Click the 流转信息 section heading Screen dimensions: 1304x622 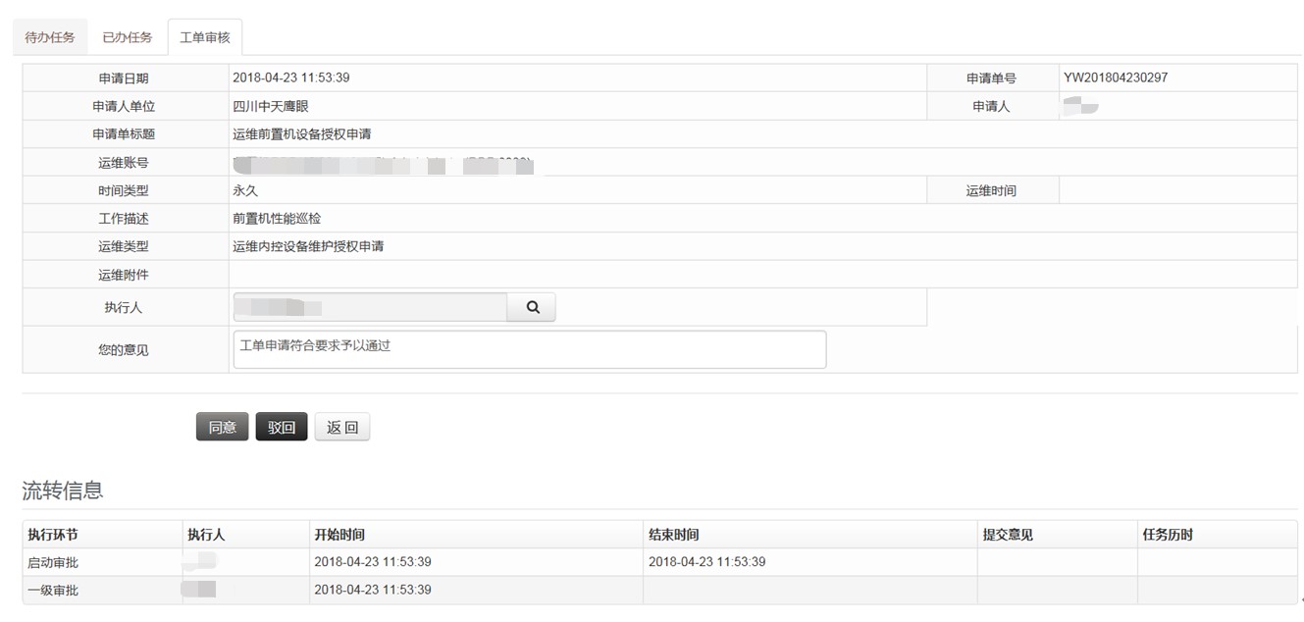click(x=63, y=491)
